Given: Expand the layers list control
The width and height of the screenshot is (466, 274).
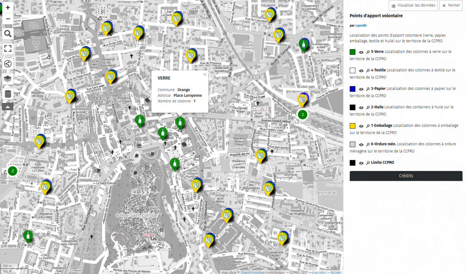Looking at the screenshot, I should tap(8, 79).
